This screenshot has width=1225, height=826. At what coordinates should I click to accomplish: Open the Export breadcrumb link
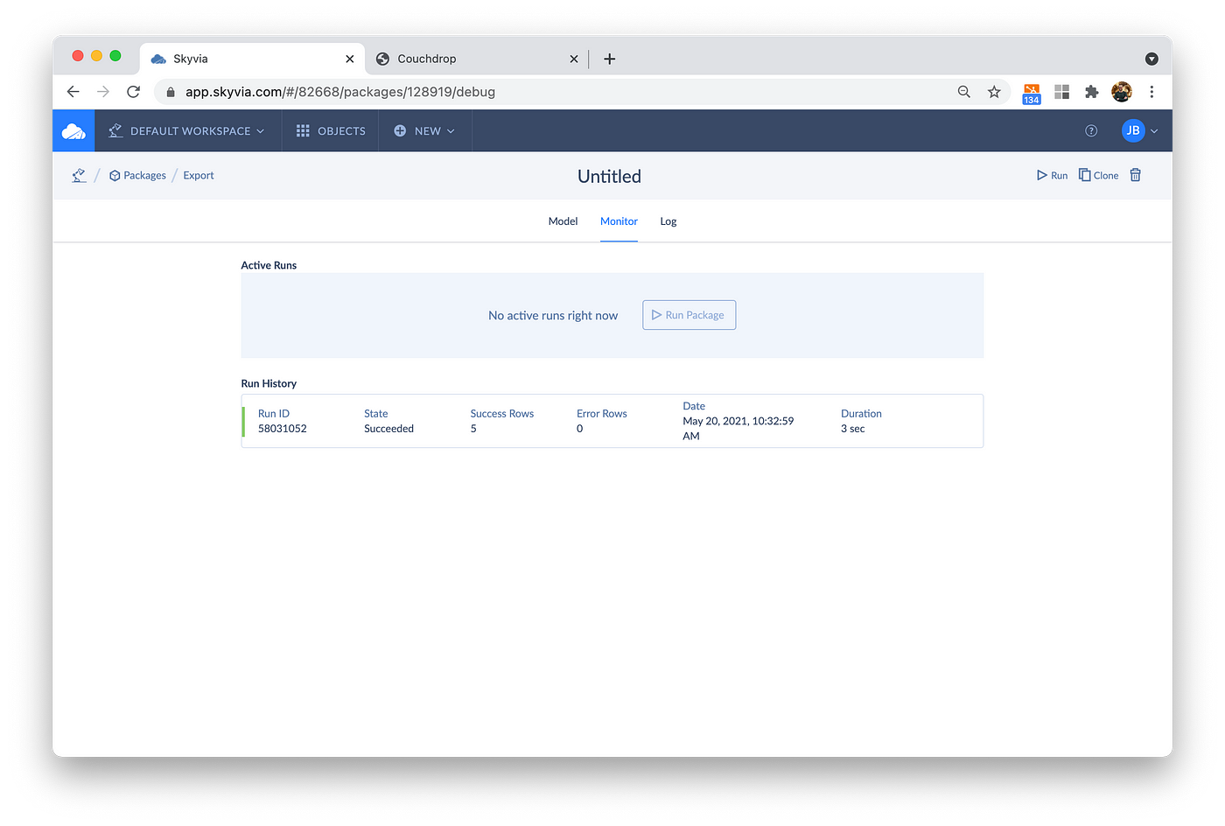[198, 175]
